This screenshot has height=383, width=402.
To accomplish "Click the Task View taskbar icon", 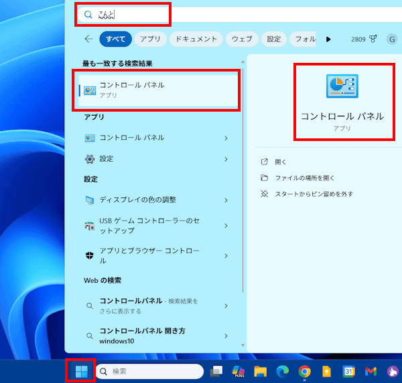I will 216,371.
